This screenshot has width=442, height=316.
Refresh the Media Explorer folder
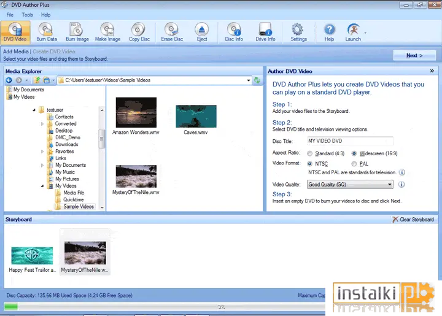tap(257, 80)
